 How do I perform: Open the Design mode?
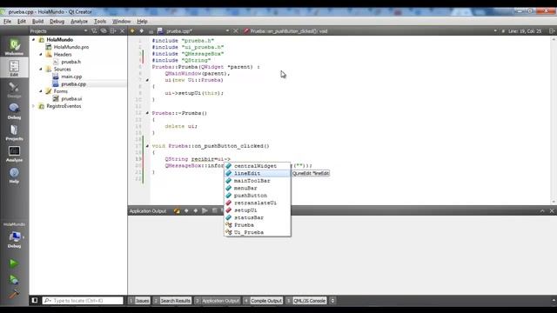(14, 90)
